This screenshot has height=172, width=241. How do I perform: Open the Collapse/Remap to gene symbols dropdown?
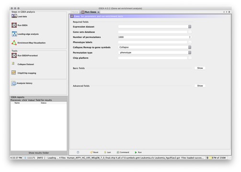[x=190, y=47]
